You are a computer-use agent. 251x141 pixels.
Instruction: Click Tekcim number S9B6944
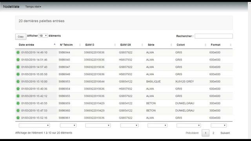point(64,52)
